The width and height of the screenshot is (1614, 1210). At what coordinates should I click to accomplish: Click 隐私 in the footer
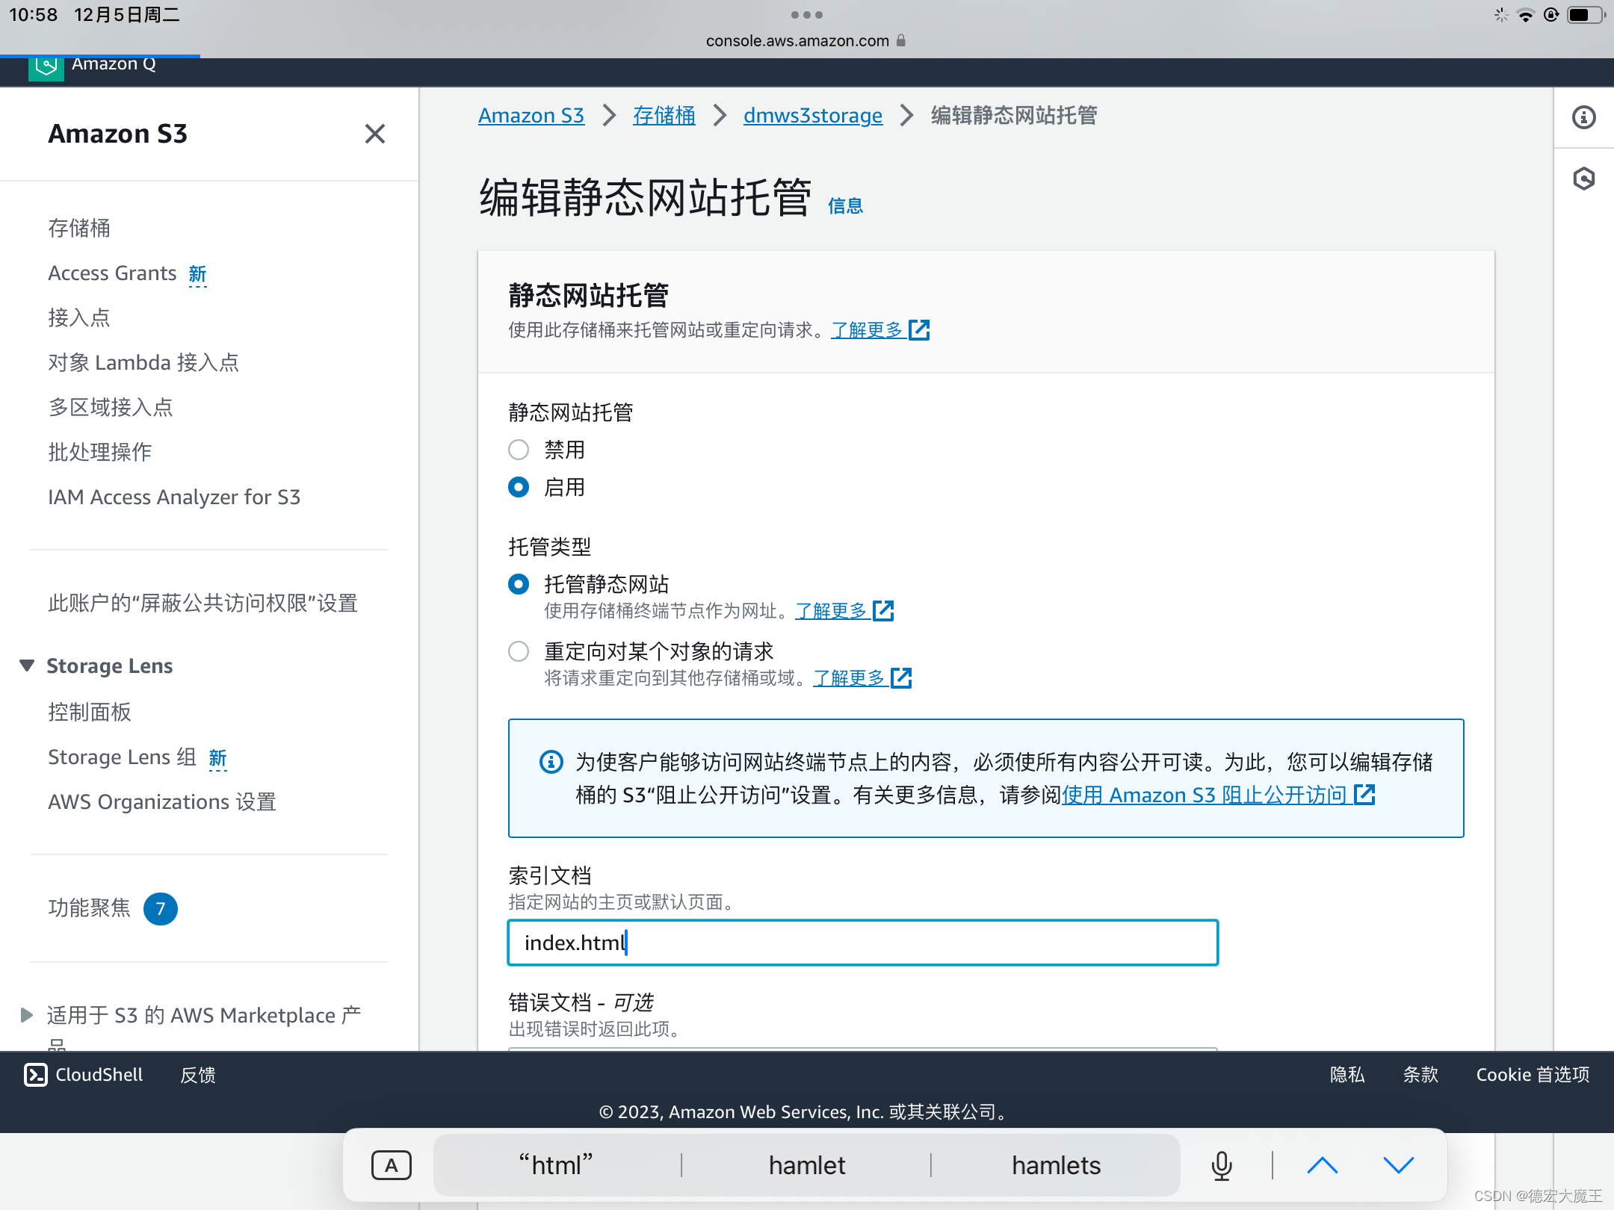coord(1347,1075)
